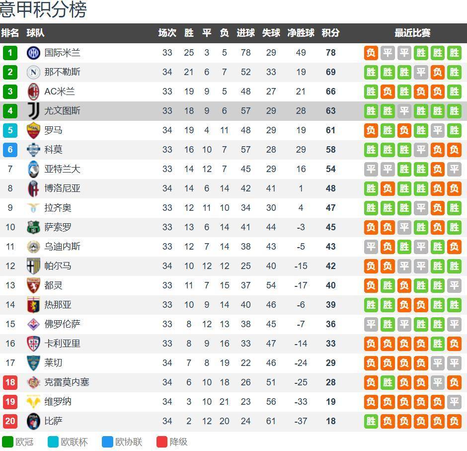Image resolution: width=467 pixels, height=451 pixels.
Task: Click the green 欧冠 legend swatch
Action: [7, 442]
